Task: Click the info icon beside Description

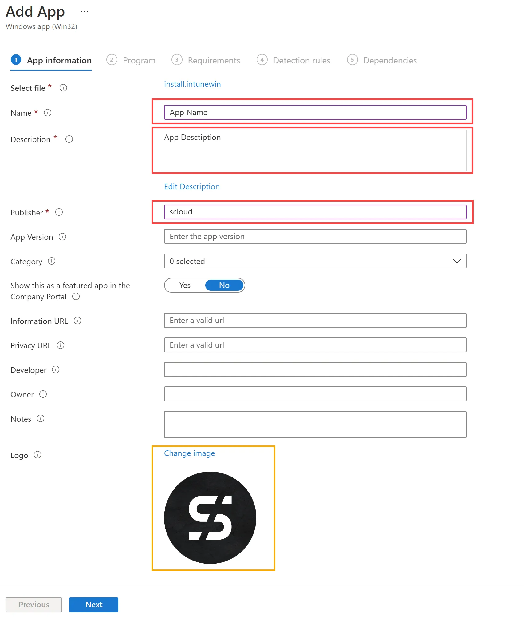Action: [x=69, y=139]
